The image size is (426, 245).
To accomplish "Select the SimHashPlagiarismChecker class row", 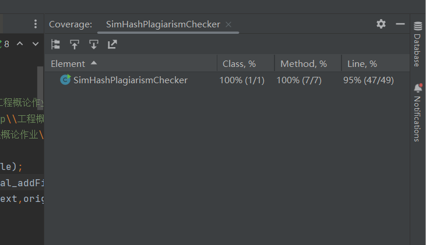I will point(130,80).
